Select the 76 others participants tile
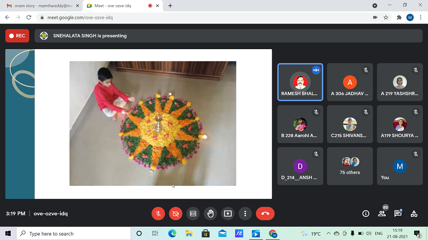 point(350,166)
